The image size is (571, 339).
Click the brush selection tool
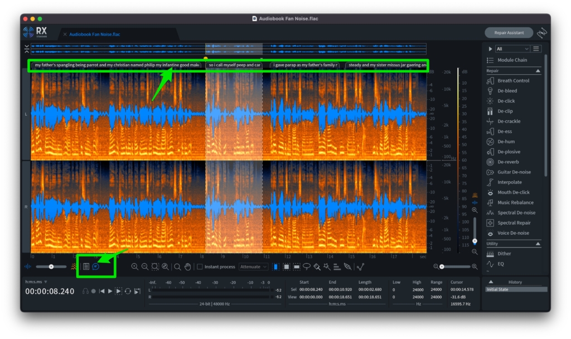[x=316, y=267]
